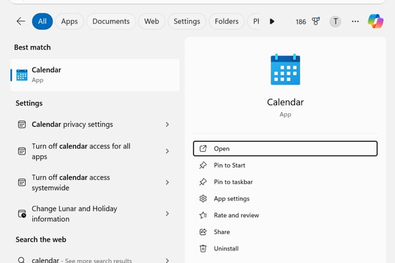Click the Open external-link icon

tap(203, 149)
